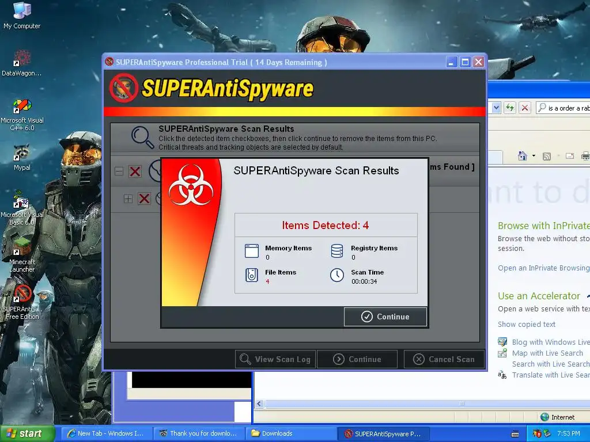The image size is (590, 442).
Task: Click the Registry Items database icon
Action: click(336, 251)
